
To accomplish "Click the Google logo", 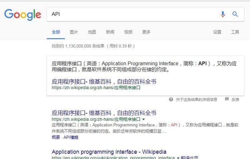I will click(23, 15).
